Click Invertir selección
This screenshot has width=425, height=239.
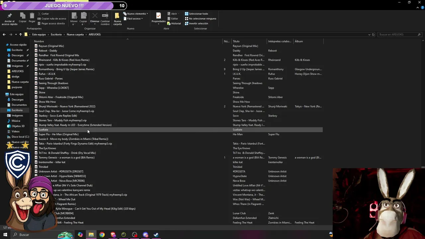[x=196, y=24]
